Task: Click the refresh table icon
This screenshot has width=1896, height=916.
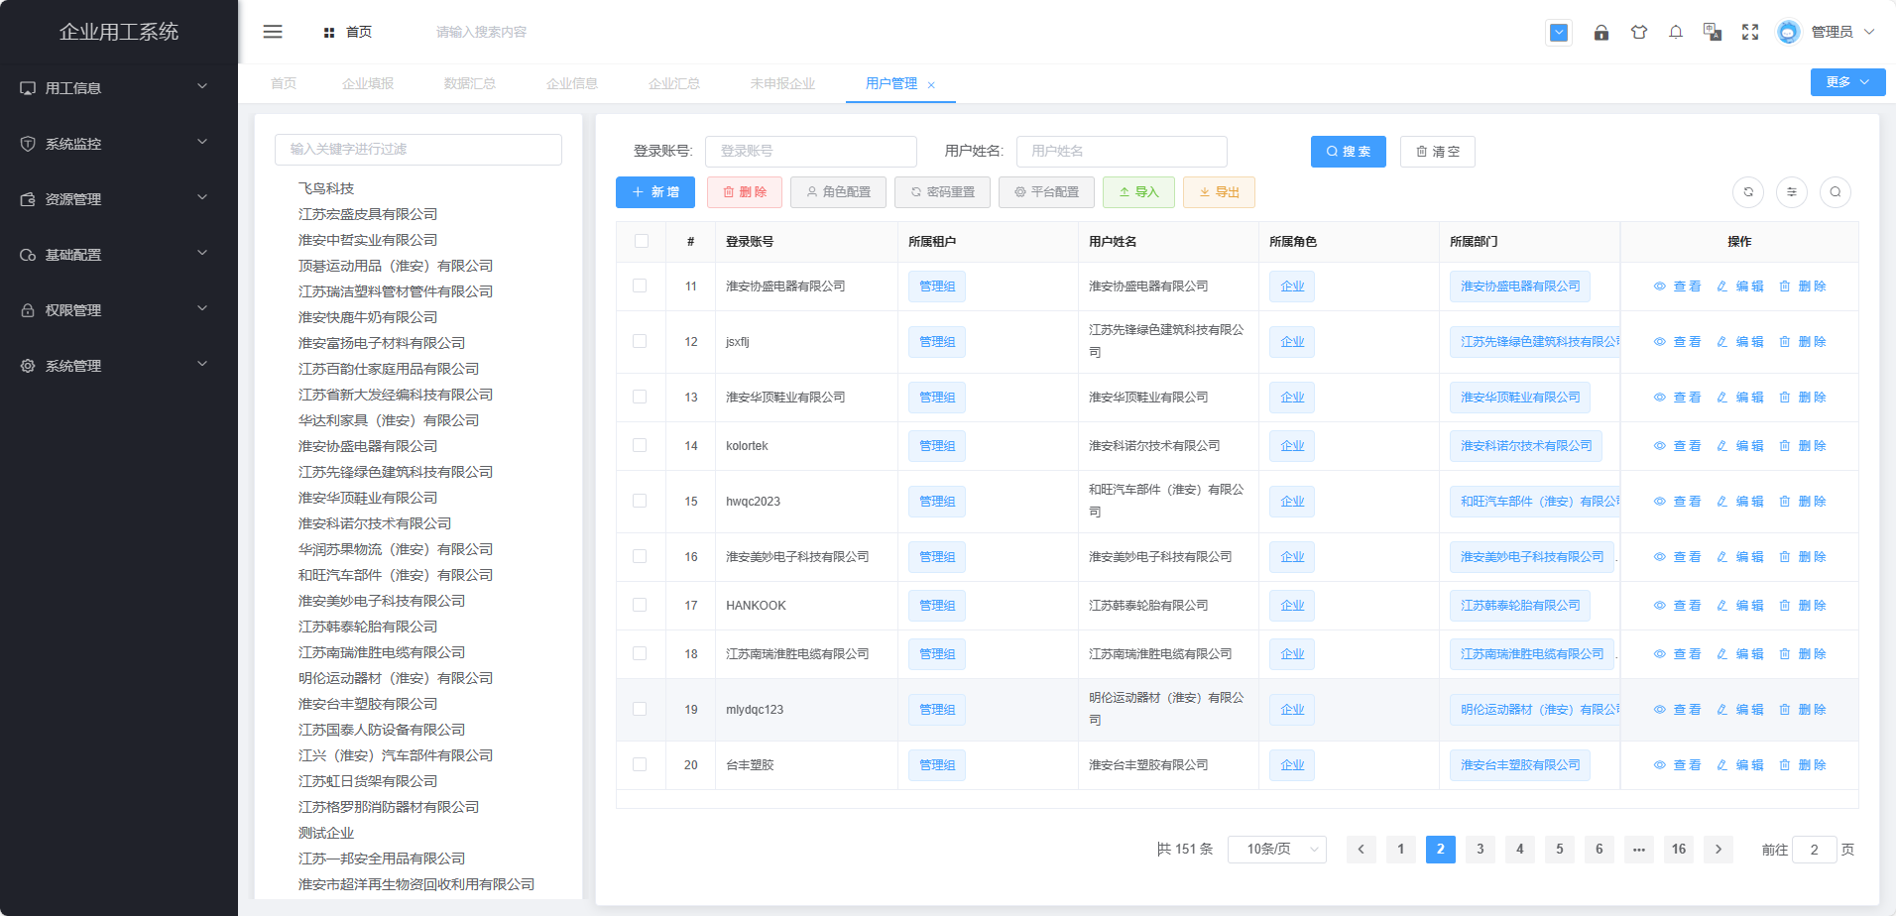Action: click(x=1747, y=192)
